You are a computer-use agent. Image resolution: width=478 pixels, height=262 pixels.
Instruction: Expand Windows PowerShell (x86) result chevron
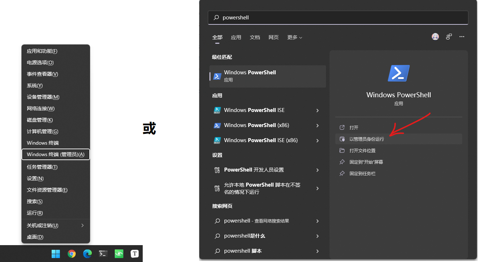click(318, 126)
